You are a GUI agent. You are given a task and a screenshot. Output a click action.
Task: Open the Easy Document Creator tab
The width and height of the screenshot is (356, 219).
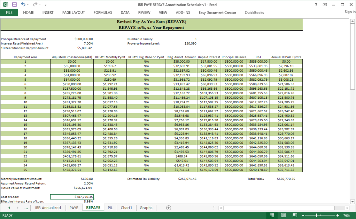pyautogui.click(x=217, y=13)
